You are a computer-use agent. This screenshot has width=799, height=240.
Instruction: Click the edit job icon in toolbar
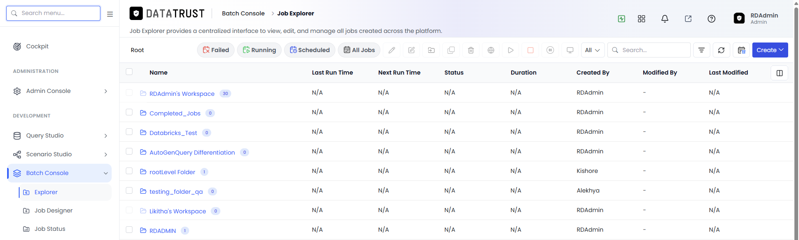tap(411, 50)
